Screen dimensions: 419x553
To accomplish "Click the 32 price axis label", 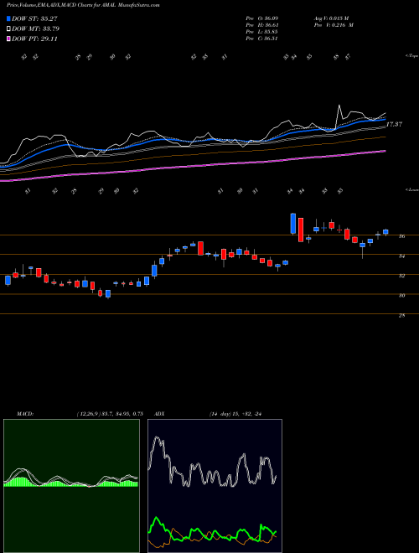I will [x=401, y=276].
